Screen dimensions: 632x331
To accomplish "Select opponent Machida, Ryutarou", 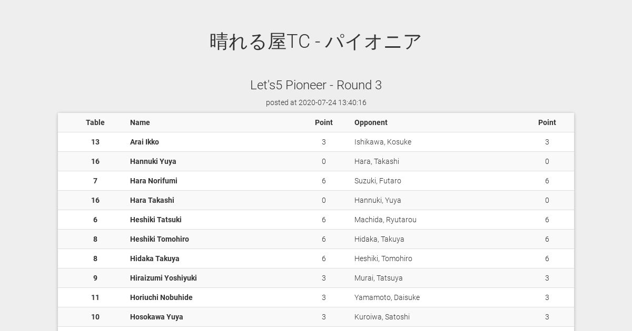I will [x=386, y=220].
